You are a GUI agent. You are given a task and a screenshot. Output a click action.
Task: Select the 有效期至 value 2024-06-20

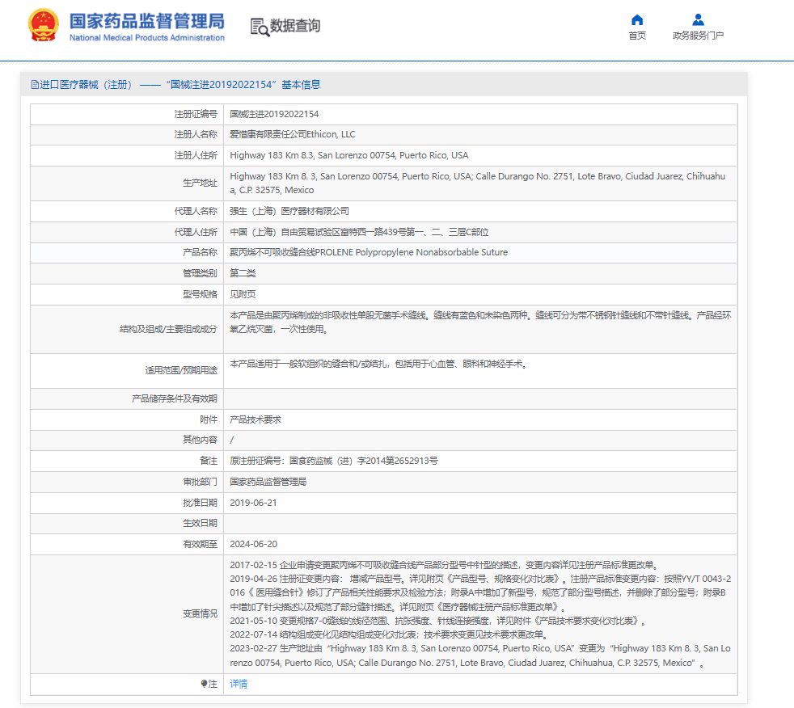pyautogui.click(x=254, y=544)
